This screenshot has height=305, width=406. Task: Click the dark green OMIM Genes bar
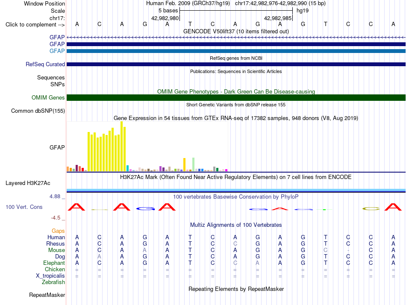pos(236,98)
